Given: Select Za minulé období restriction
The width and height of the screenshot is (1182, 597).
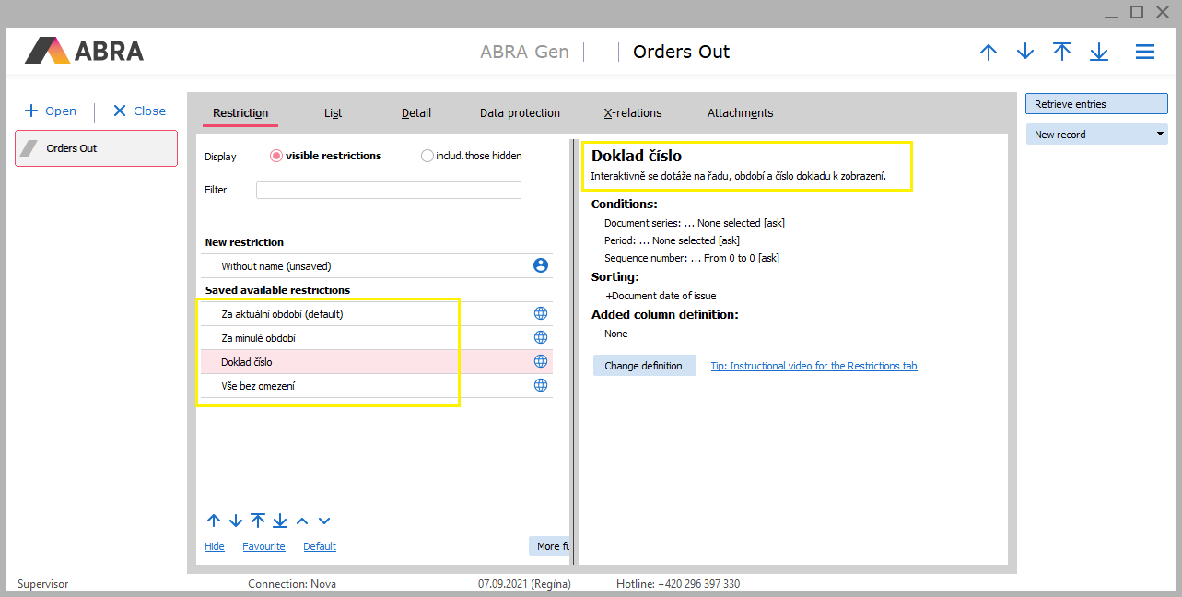Looking at the screenshot, I should [x=377, y=338].
